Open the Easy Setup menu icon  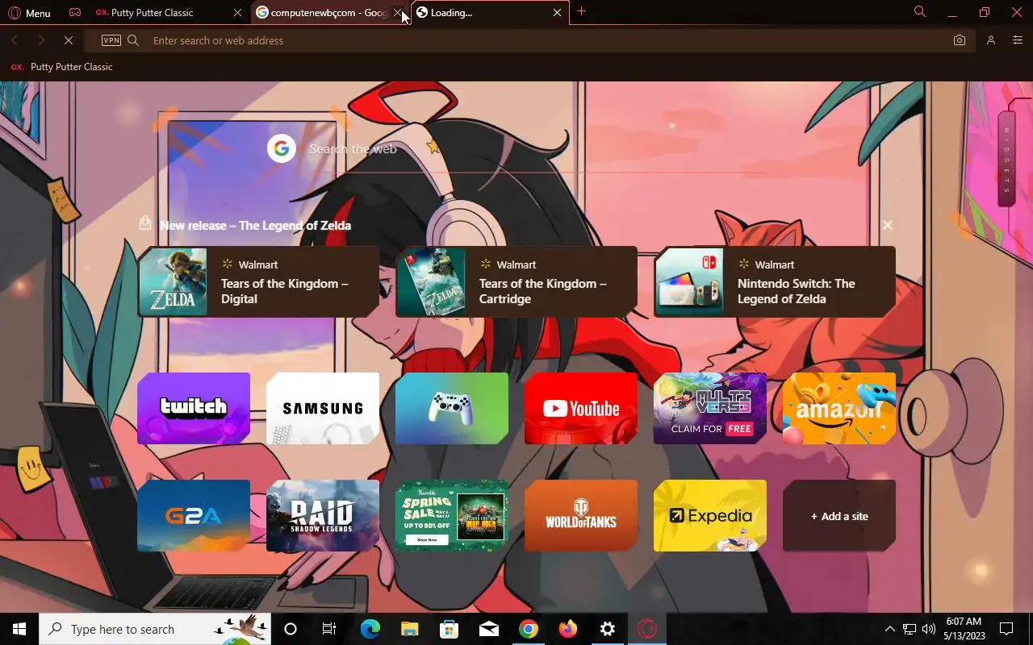pyautogui.click(x=1017, y=40)
